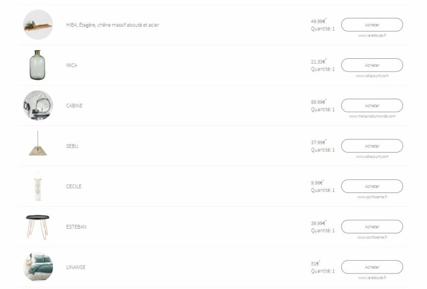This screenshot has height=289, width=427.
Task: Hit Acheter for the ESTEBAN table
Action: click(x=371, y=226)
